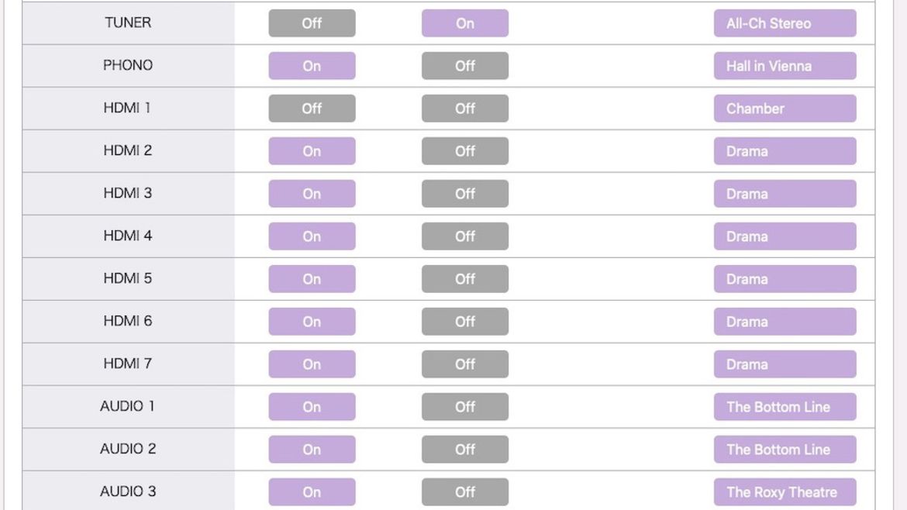
Task: Select the HDMI 2 input row label
Action: [128, 150]
